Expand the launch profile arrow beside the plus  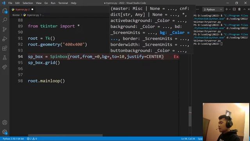pyautogui.click(x=230, y=9)
